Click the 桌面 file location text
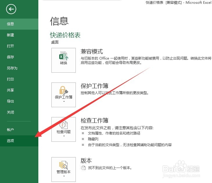Viewport: 212px width, 183px height. [x=55, y=42]
